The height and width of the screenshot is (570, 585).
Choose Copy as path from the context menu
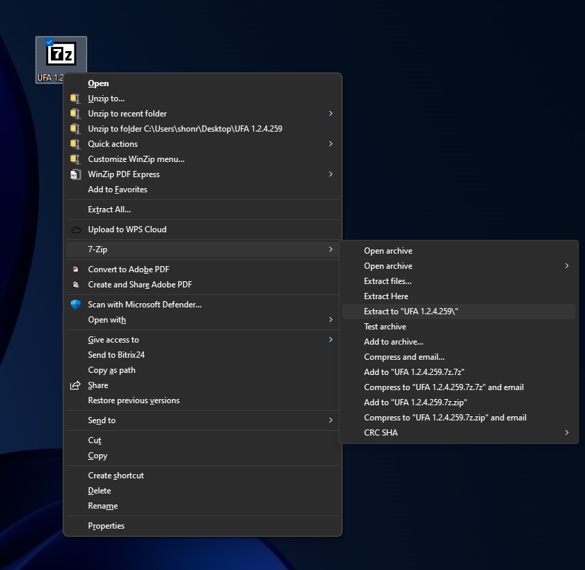click(x=111, y=370)
